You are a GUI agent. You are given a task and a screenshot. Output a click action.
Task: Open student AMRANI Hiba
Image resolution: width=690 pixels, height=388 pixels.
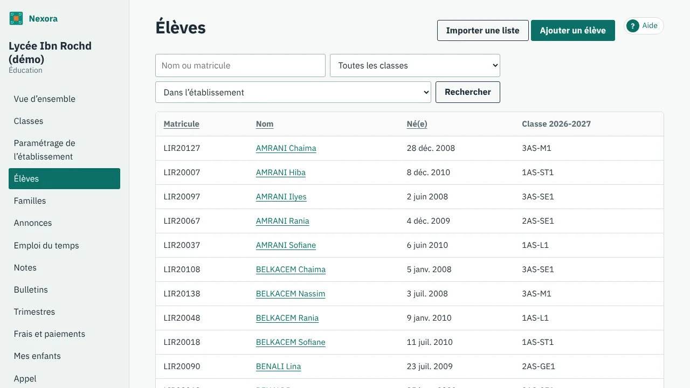click(x=280, y=172)
